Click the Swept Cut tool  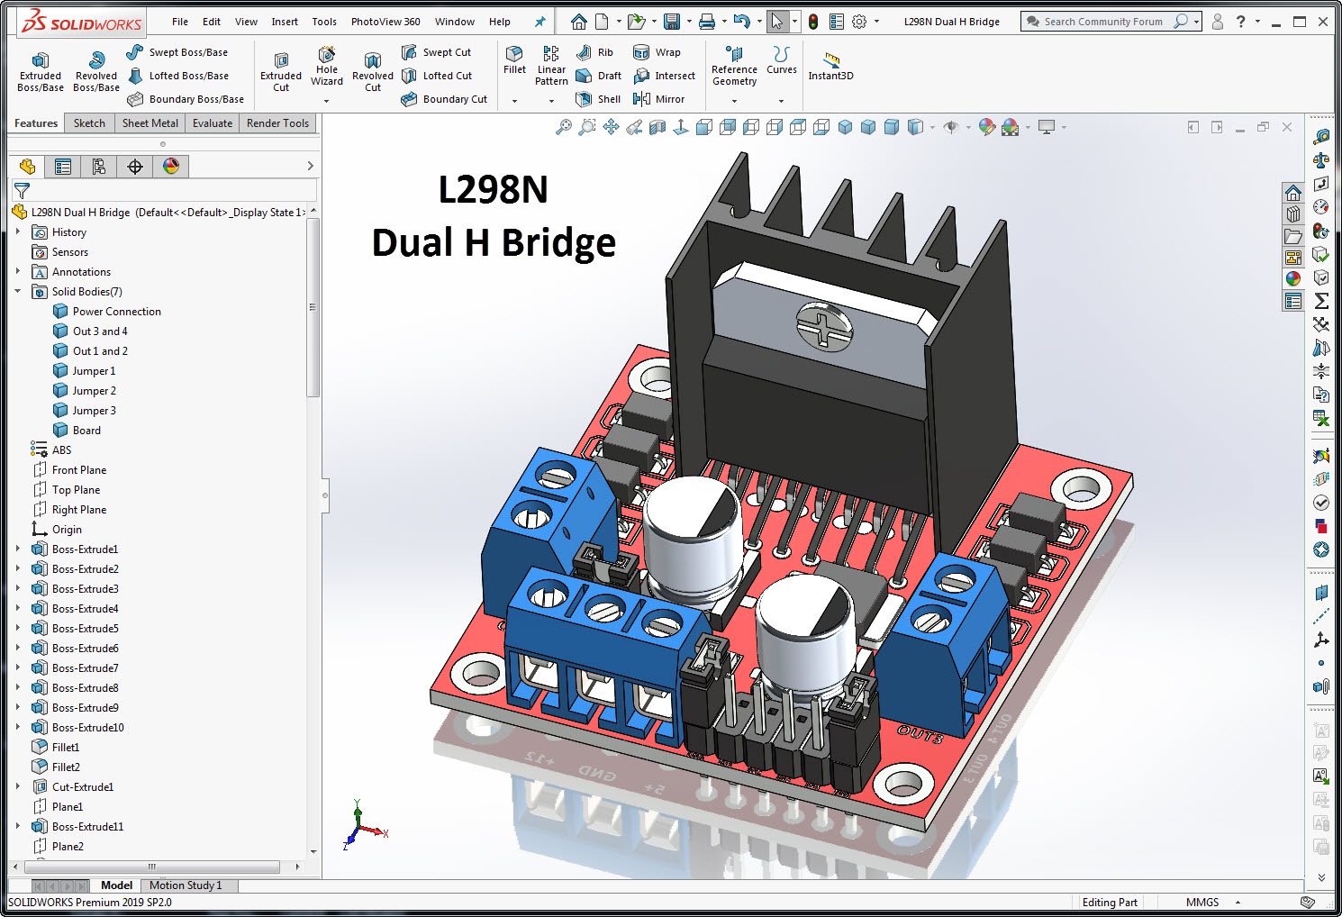(437, 52)
